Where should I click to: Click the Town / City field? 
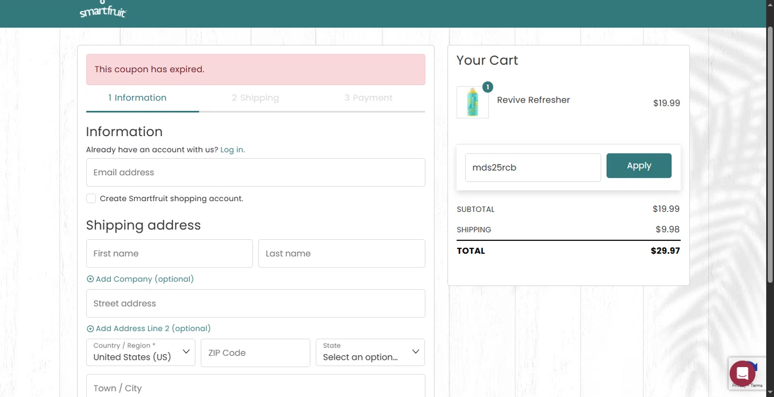click(255, 386)
